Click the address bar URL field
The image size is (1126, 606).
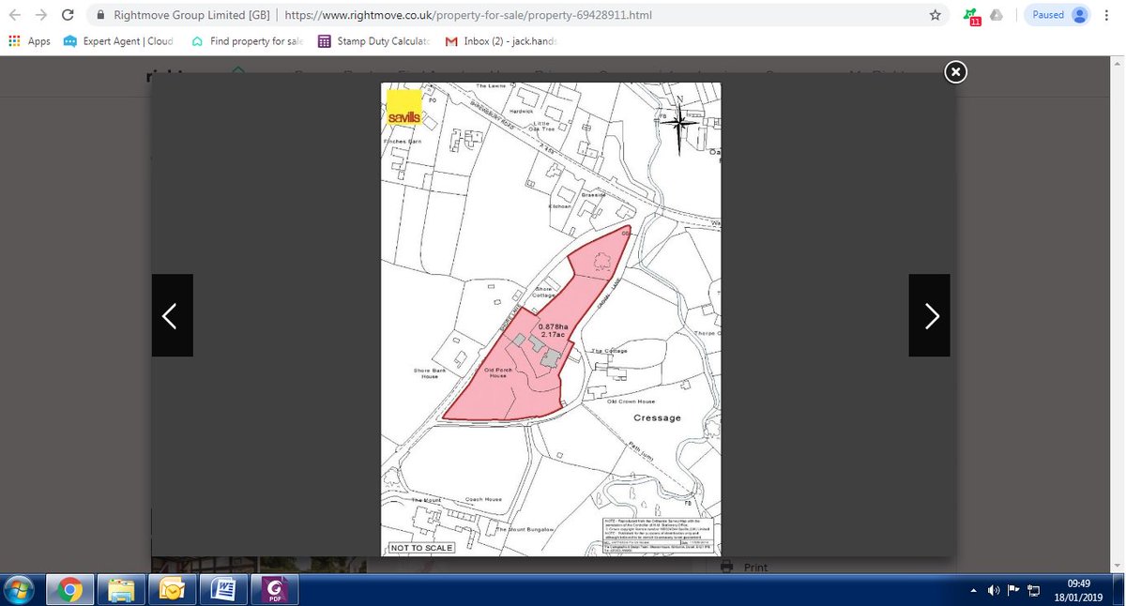point(516,15)
